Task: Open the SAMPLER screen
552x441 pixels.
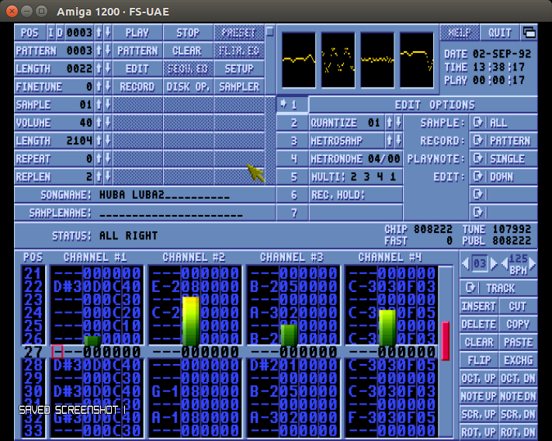Action: coord(239,87)
